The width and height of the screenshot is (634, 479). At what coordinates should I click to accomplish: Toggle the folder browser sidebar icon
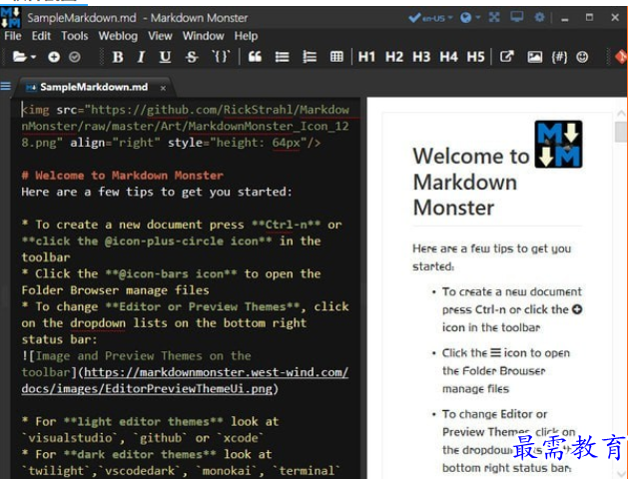[x=6, y=86]
